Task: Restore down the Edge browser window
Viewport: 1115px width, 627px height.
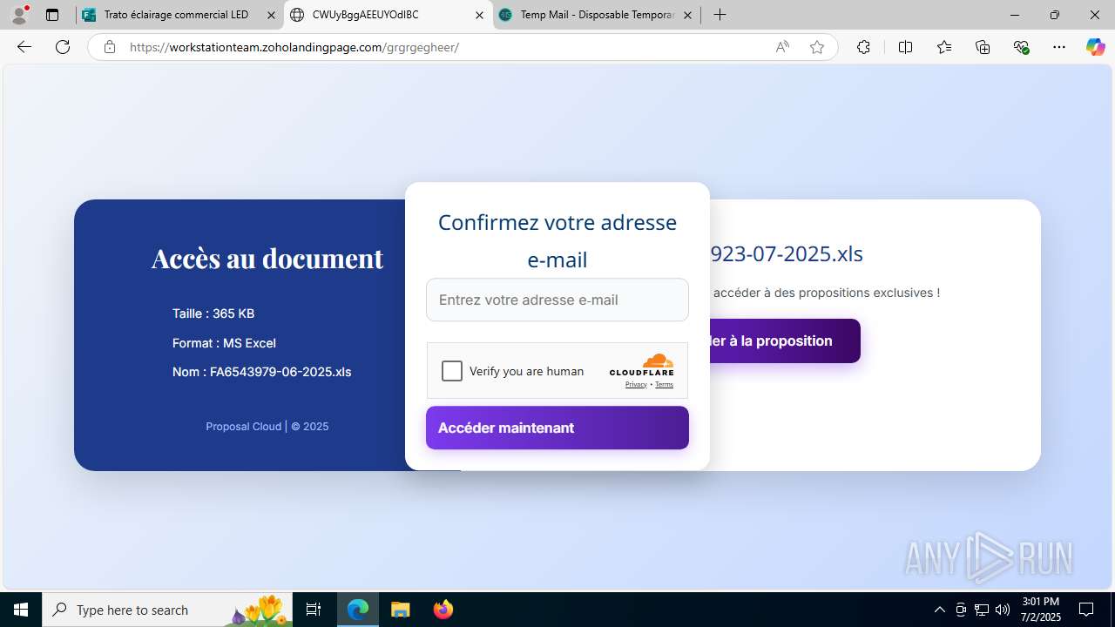Action: 1055,15
